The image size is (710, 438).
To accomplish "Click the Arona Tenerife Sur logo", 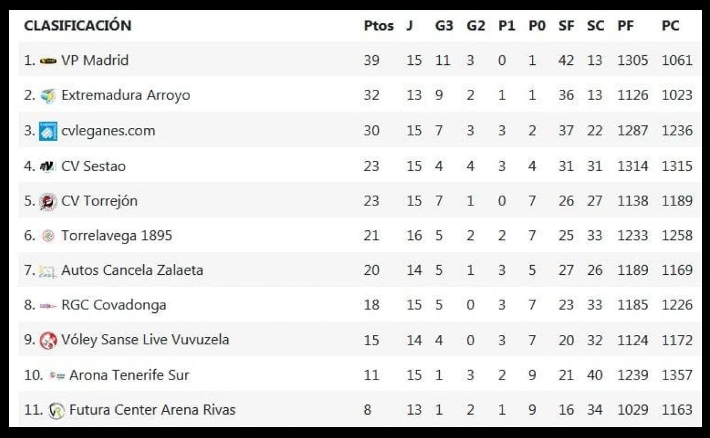I will tap(57, 375).
